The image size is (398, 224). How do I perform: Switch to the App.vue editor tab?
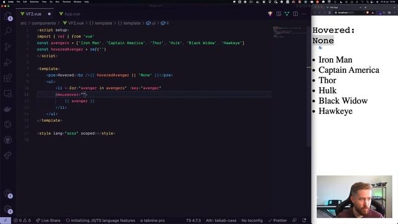[70, 14]
